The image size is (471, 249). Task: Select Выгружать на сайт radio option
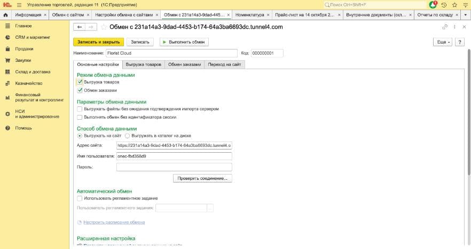[80, 136]
